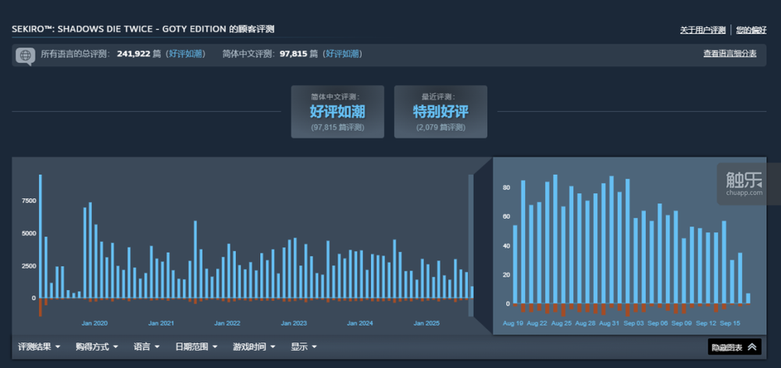The height and width of the screenshot is (368, 781).
Task: Open the 游戏时间 filter dropdown
Action: tap(254, 347)
